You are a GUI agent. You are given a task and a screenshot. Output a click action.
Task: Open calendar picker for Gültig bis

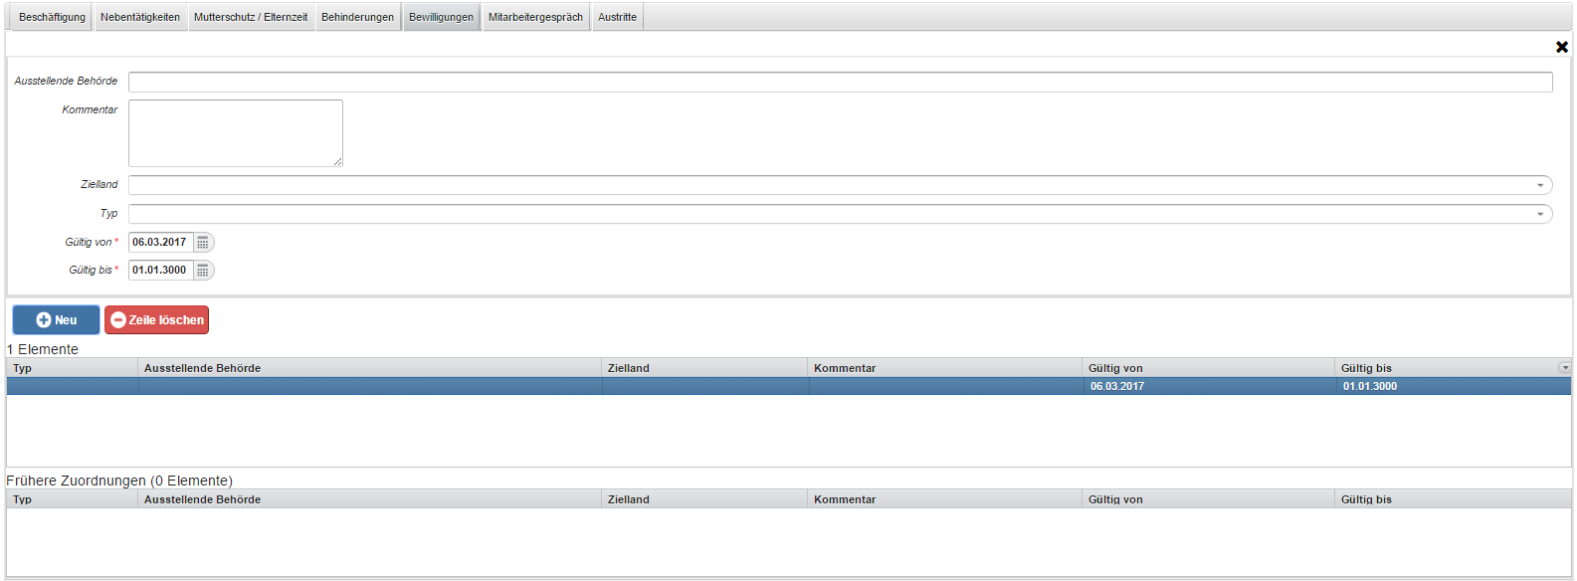click(203, 271)
